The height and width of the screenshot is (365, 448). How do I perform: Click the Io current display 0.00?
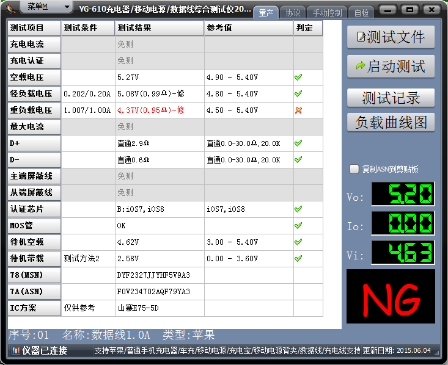(403, 223)
